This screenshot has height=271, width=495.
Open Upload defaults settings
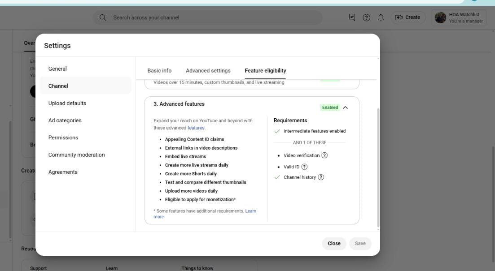click(67, 103)
